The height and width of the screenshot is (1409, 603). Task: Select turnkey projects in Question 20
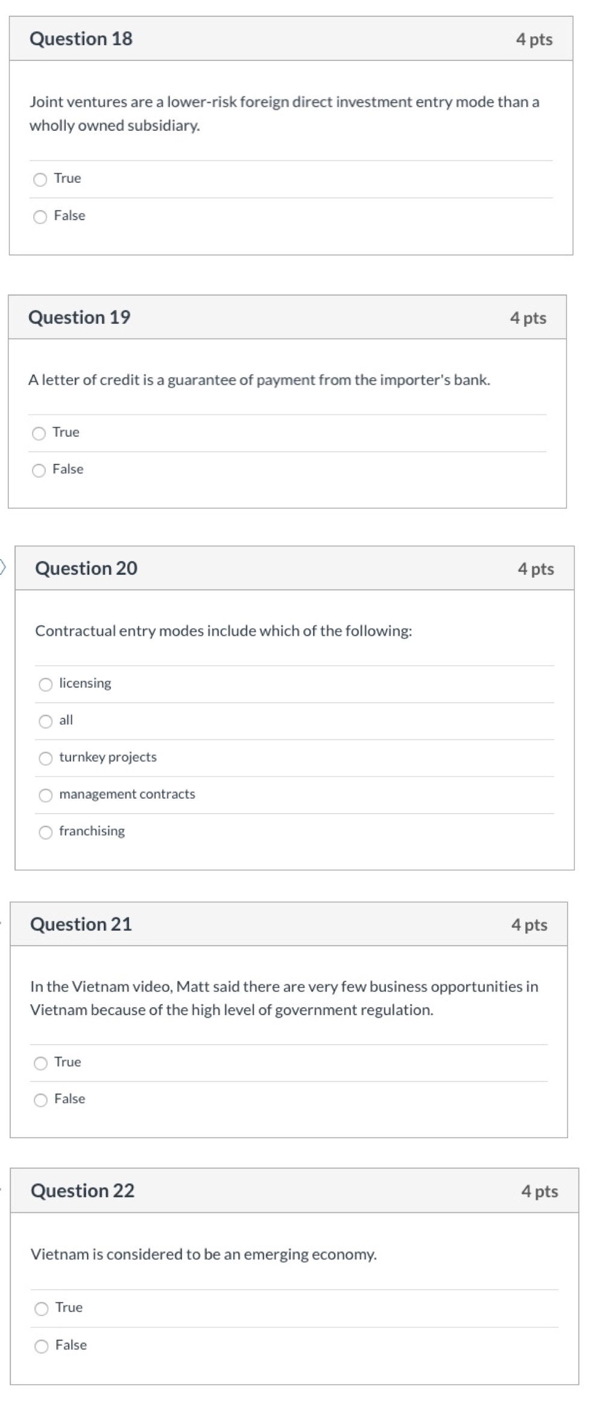tap(45, 758)
